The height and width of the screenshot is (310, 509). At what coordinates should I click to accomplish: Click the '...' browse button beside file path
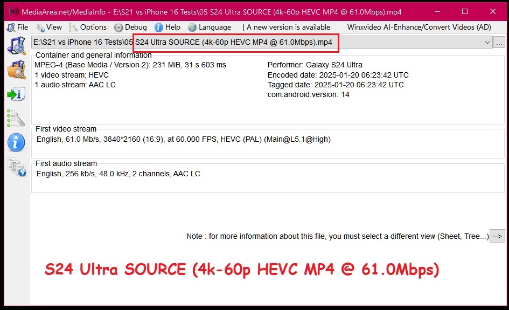coord(499,43)
